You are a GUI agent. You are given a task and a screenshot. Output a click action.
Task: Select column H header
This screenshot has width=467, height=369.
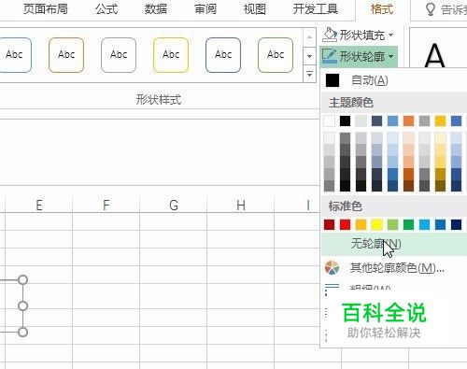(x=241, y=205)
